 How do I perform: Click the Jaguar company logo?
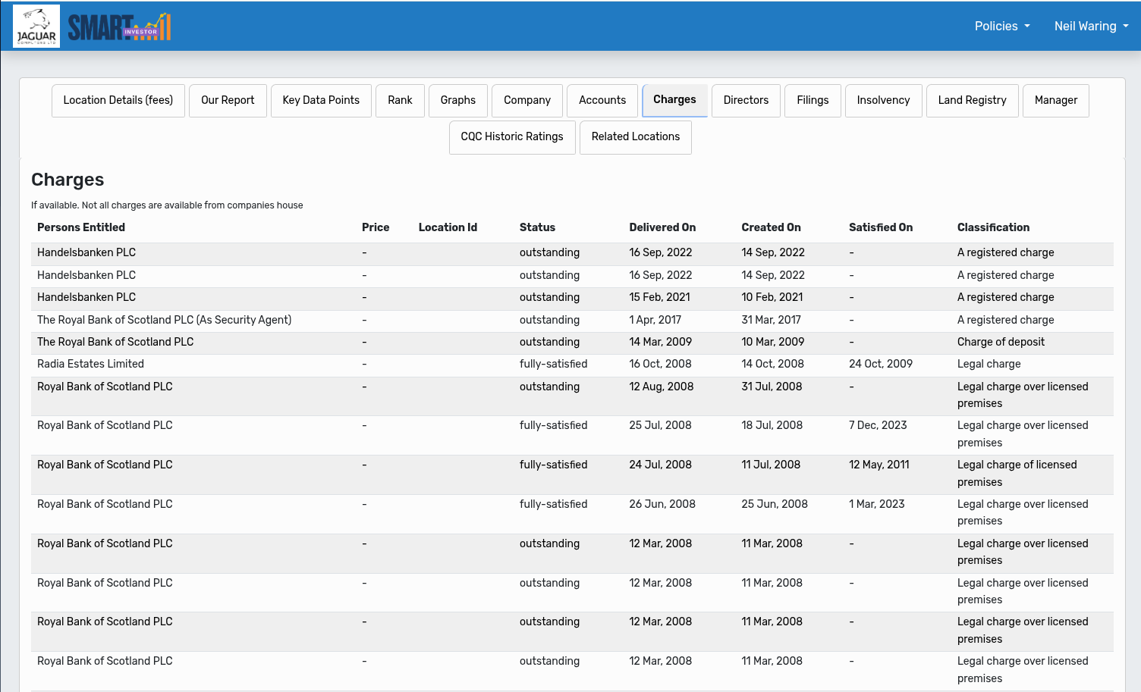click(36, 27)
